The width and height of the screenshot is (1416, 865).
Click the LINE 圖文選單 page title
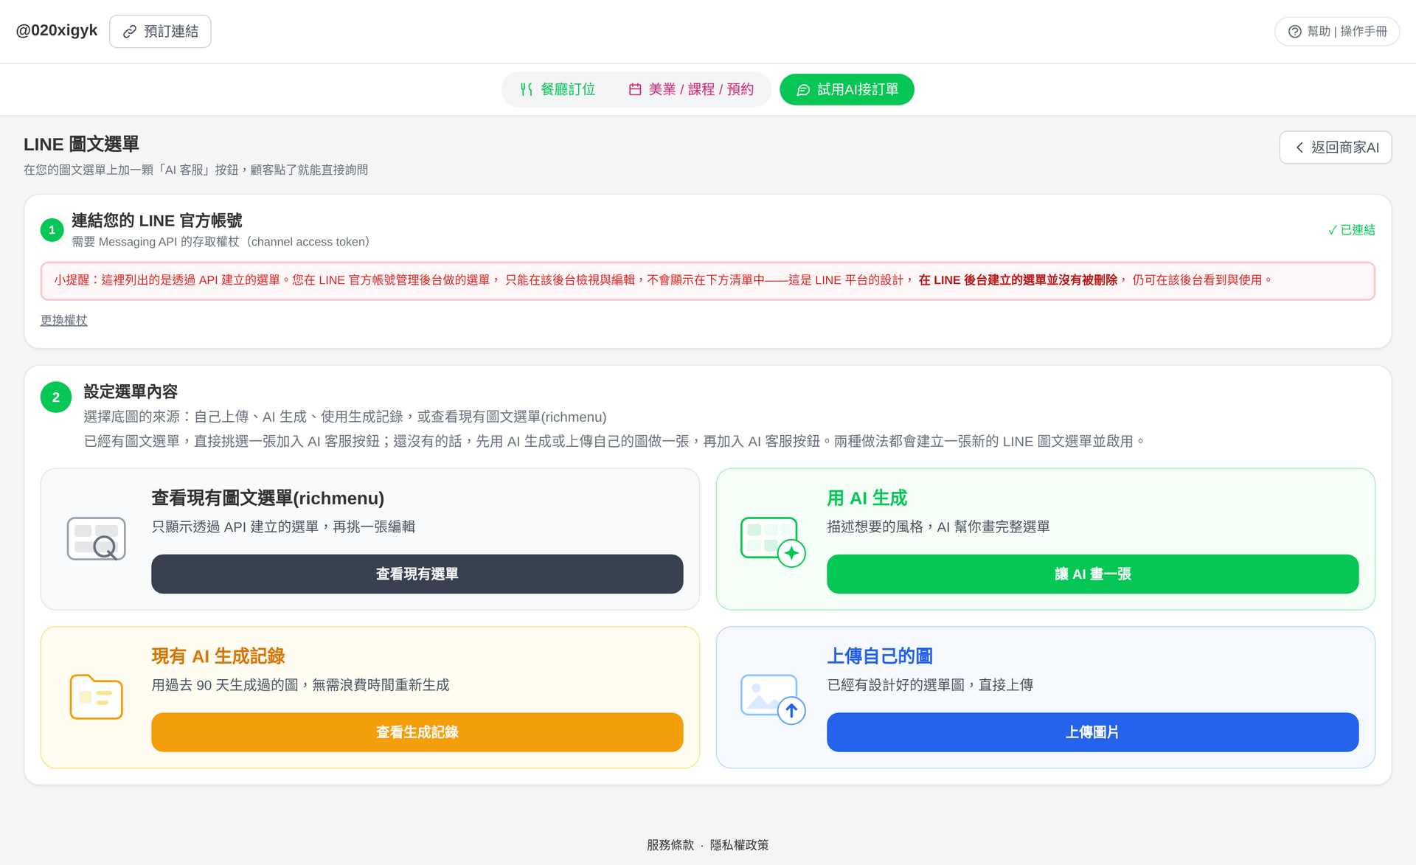[81, 144]
